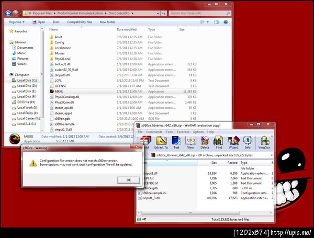Click the Test icon in WinRAR toolbar
314x238 pixels.
176,142
